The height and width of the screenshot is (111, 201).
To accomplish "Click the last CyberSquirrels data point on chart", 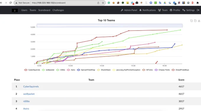I will tap(167, 30).
